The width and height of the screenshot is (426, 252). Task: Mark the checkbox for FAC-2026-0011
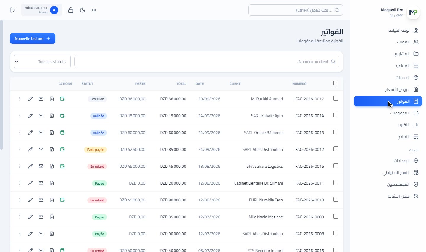pos(336,182)
